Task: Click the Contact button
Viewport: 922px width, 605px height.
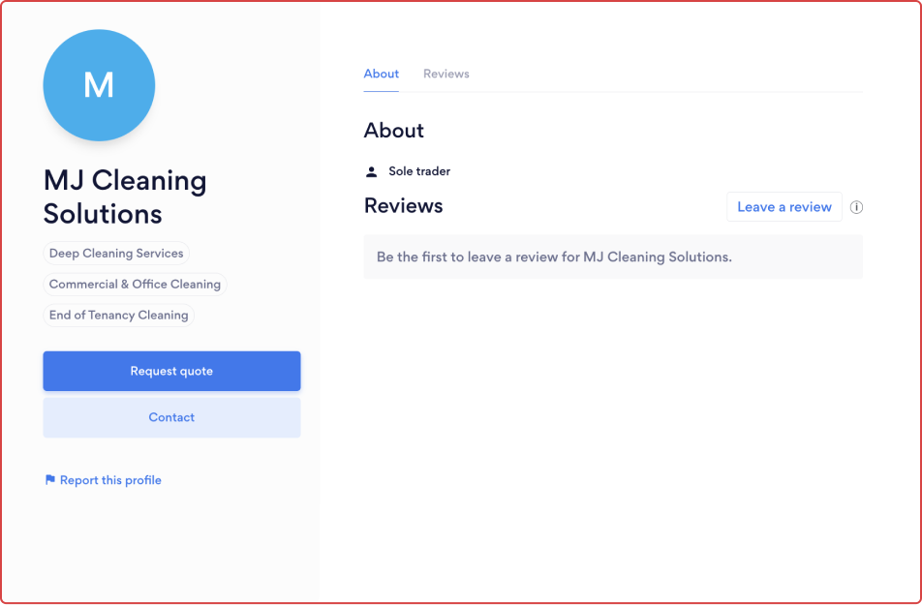Action: [x=171, y=417]
